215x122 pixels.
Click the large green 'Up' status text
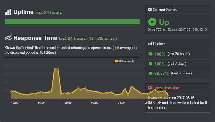coord(164,22)
